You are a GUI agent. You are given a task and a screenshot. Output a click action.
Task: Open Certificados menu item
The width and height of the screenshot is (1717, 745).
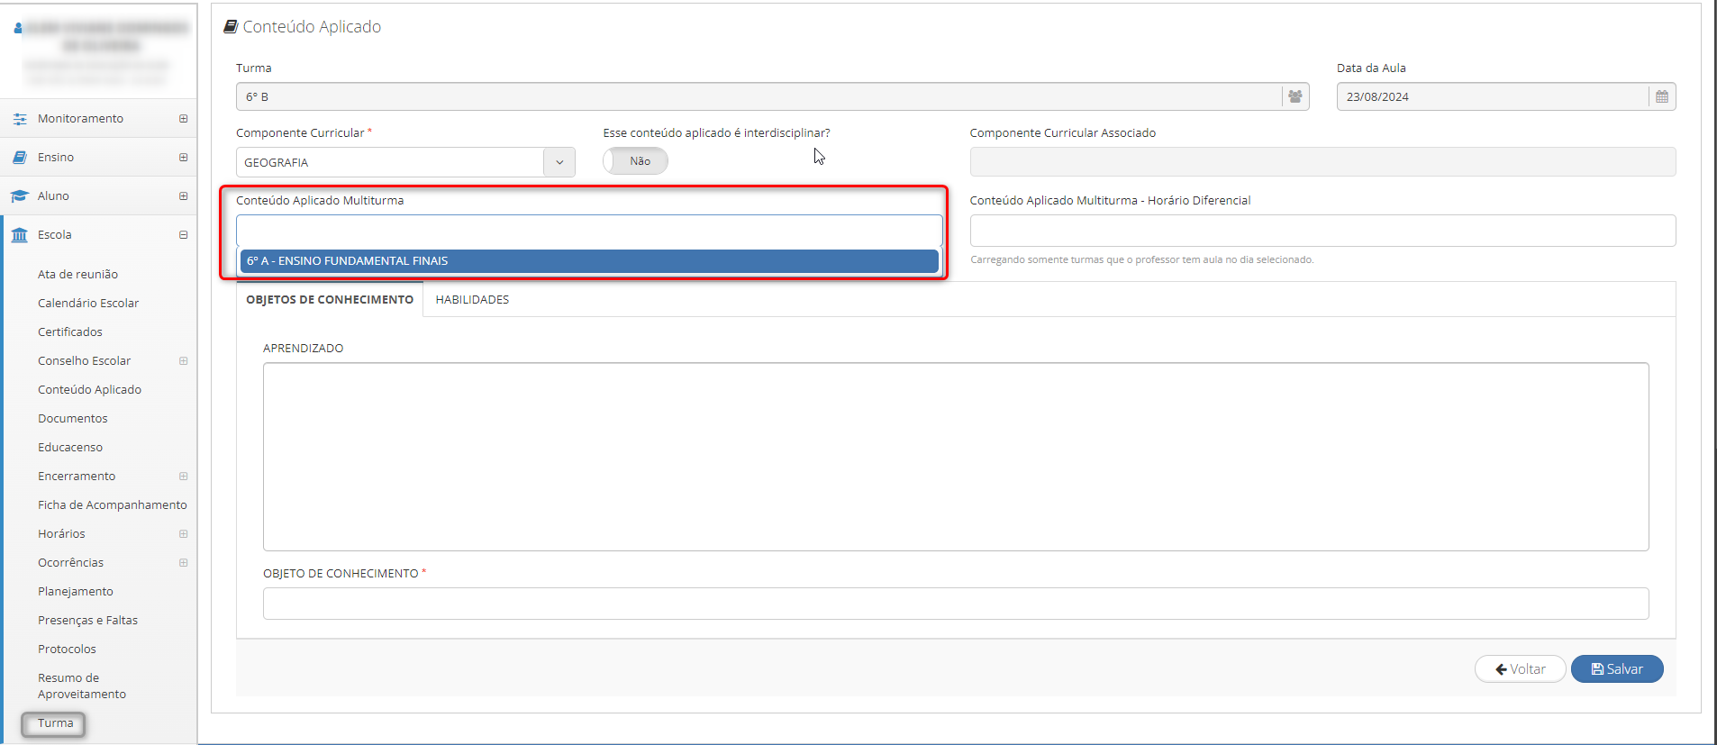pyautogui.click(x=70, y=332)
